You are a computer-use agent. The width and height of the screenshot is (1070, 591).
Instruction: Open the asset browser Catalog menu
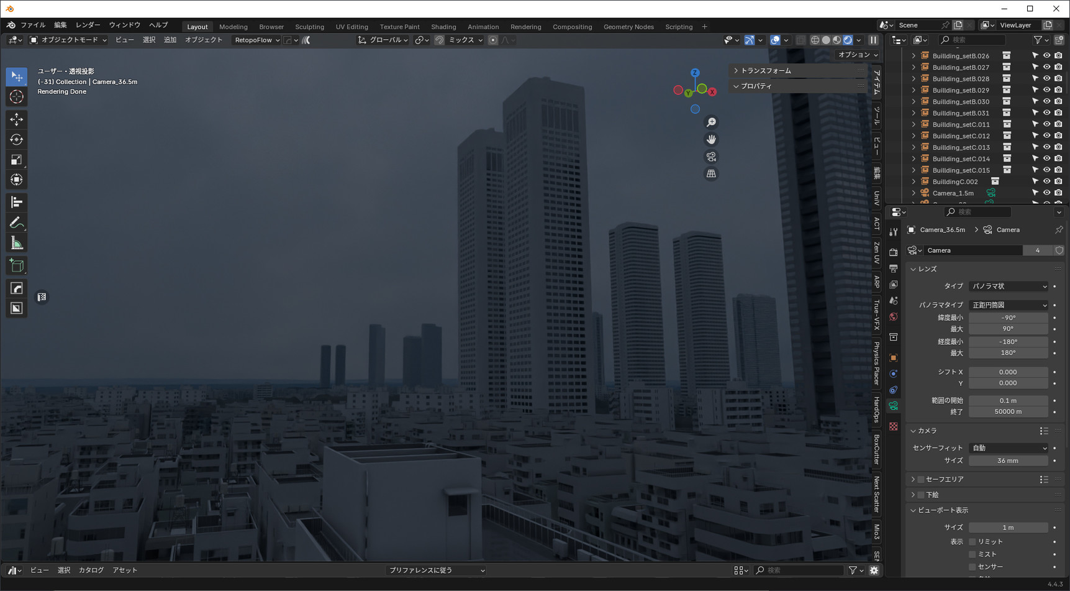click(x=91, y=570)
